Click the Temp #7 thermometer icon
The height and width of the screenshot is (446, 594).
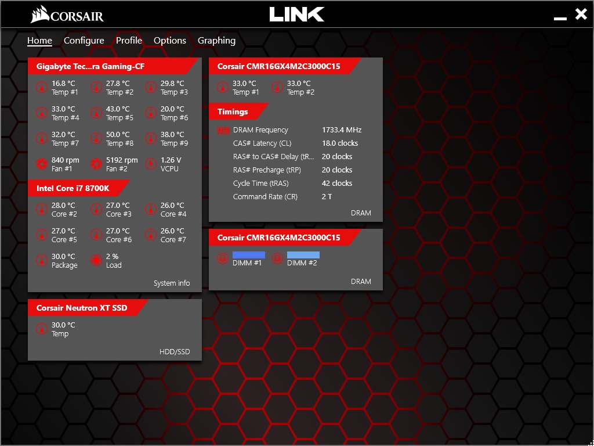point(42,138)
